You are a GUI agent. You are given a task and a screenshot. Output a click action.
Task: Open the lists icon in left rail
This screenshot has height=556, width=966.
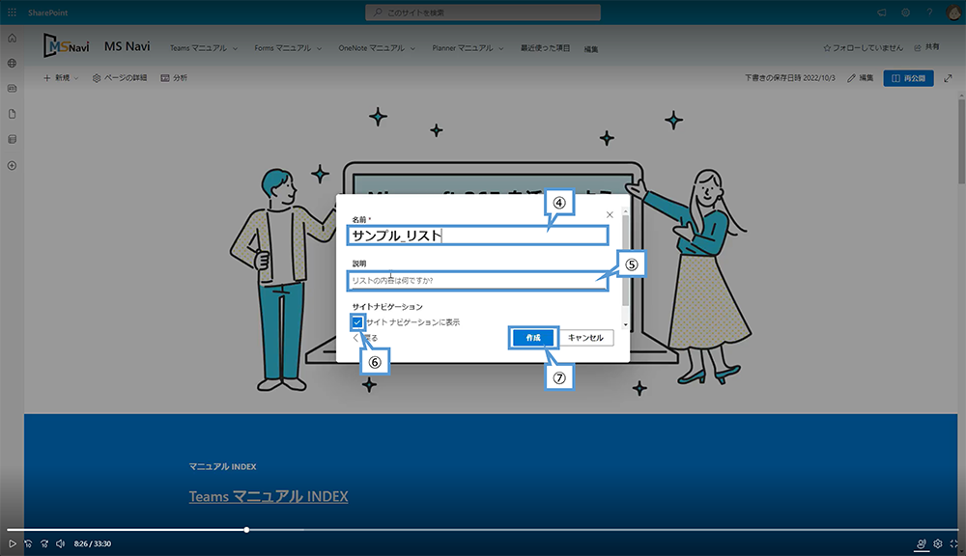point(12,139)
